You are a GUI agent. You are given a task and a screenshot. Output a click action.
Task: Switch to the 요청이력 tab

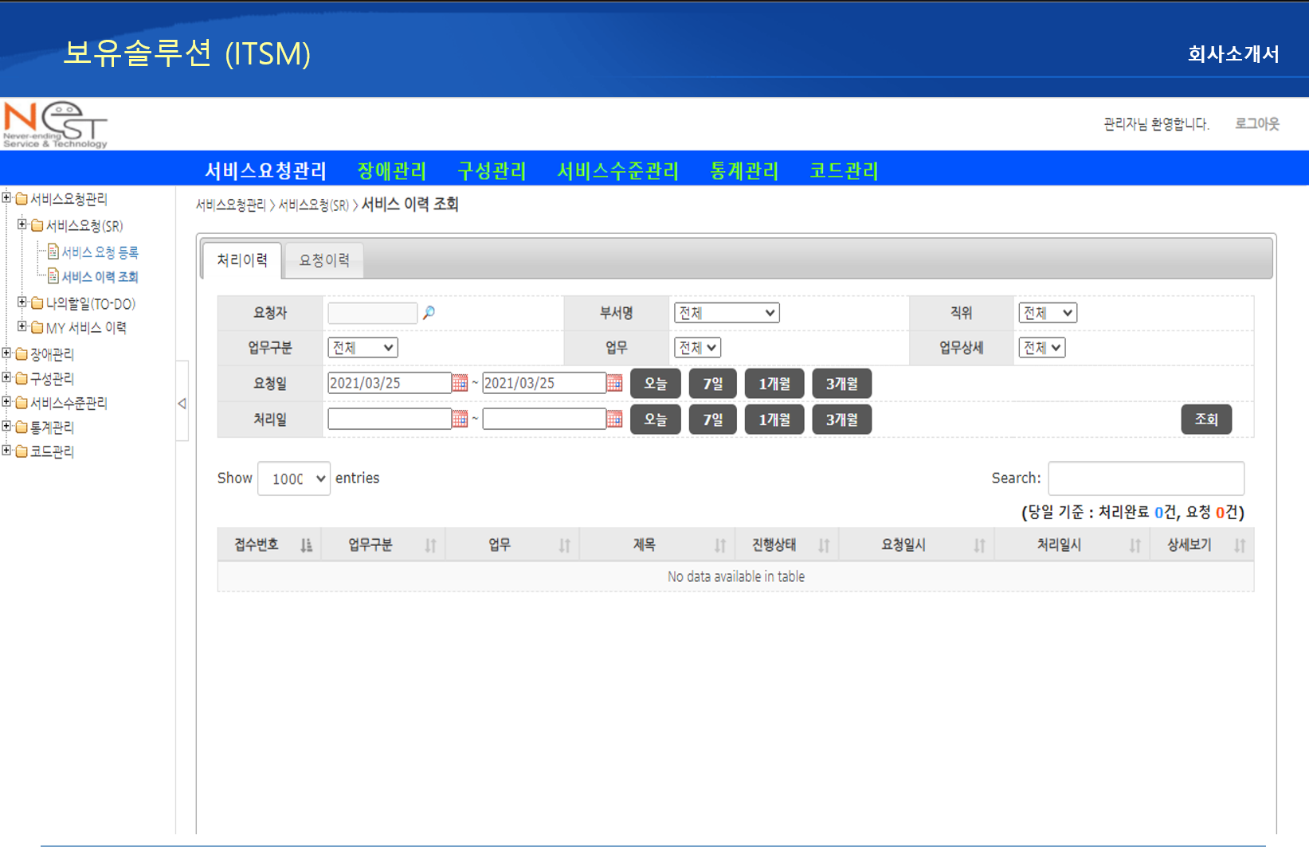[x=324, y=260]
